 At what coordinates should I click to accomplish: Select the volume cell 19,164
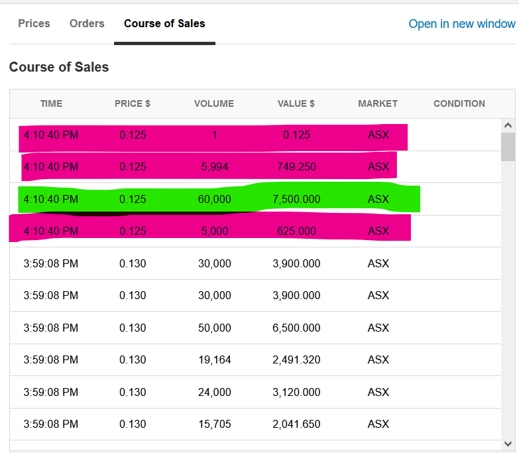pos(215,359)
